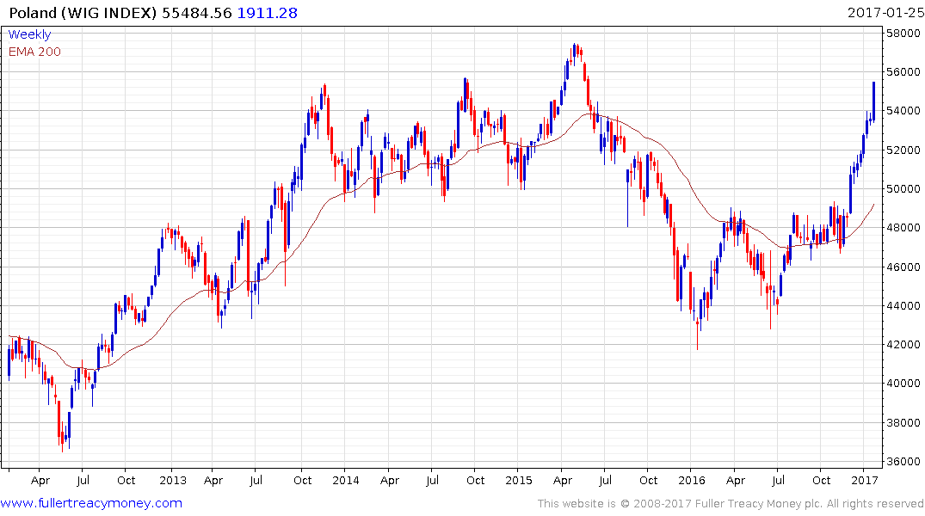This screenshot has height=516, width=925.
Task: Click the Poland (WIG INDEX) chart title
Action: coord(83,12)
